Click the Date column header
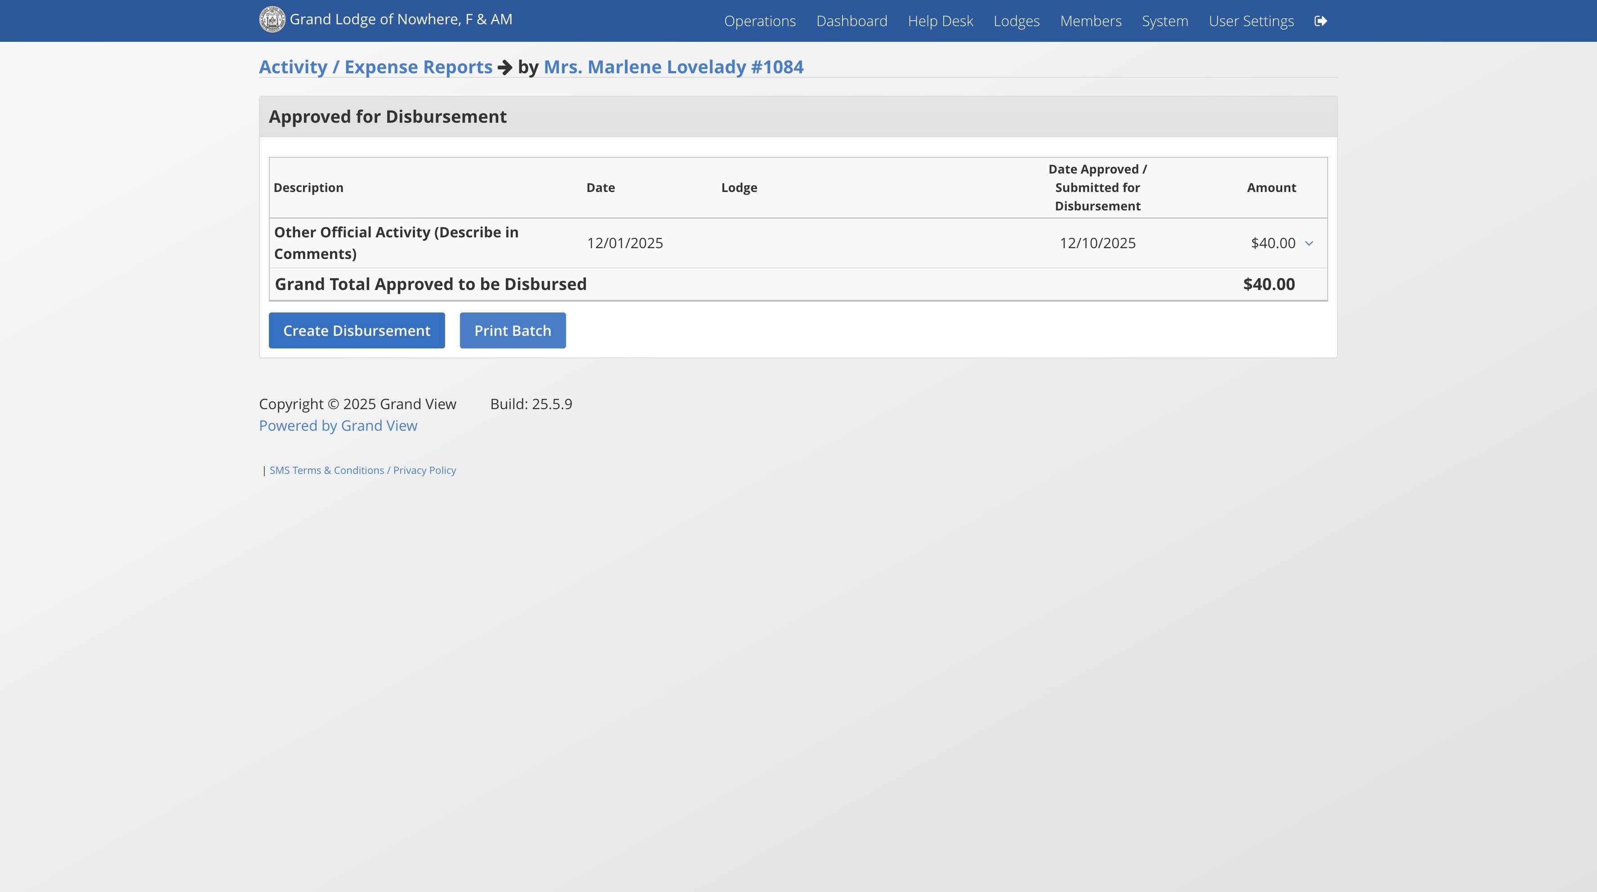Screen dimensions: 1597x892 pos(600,188)
